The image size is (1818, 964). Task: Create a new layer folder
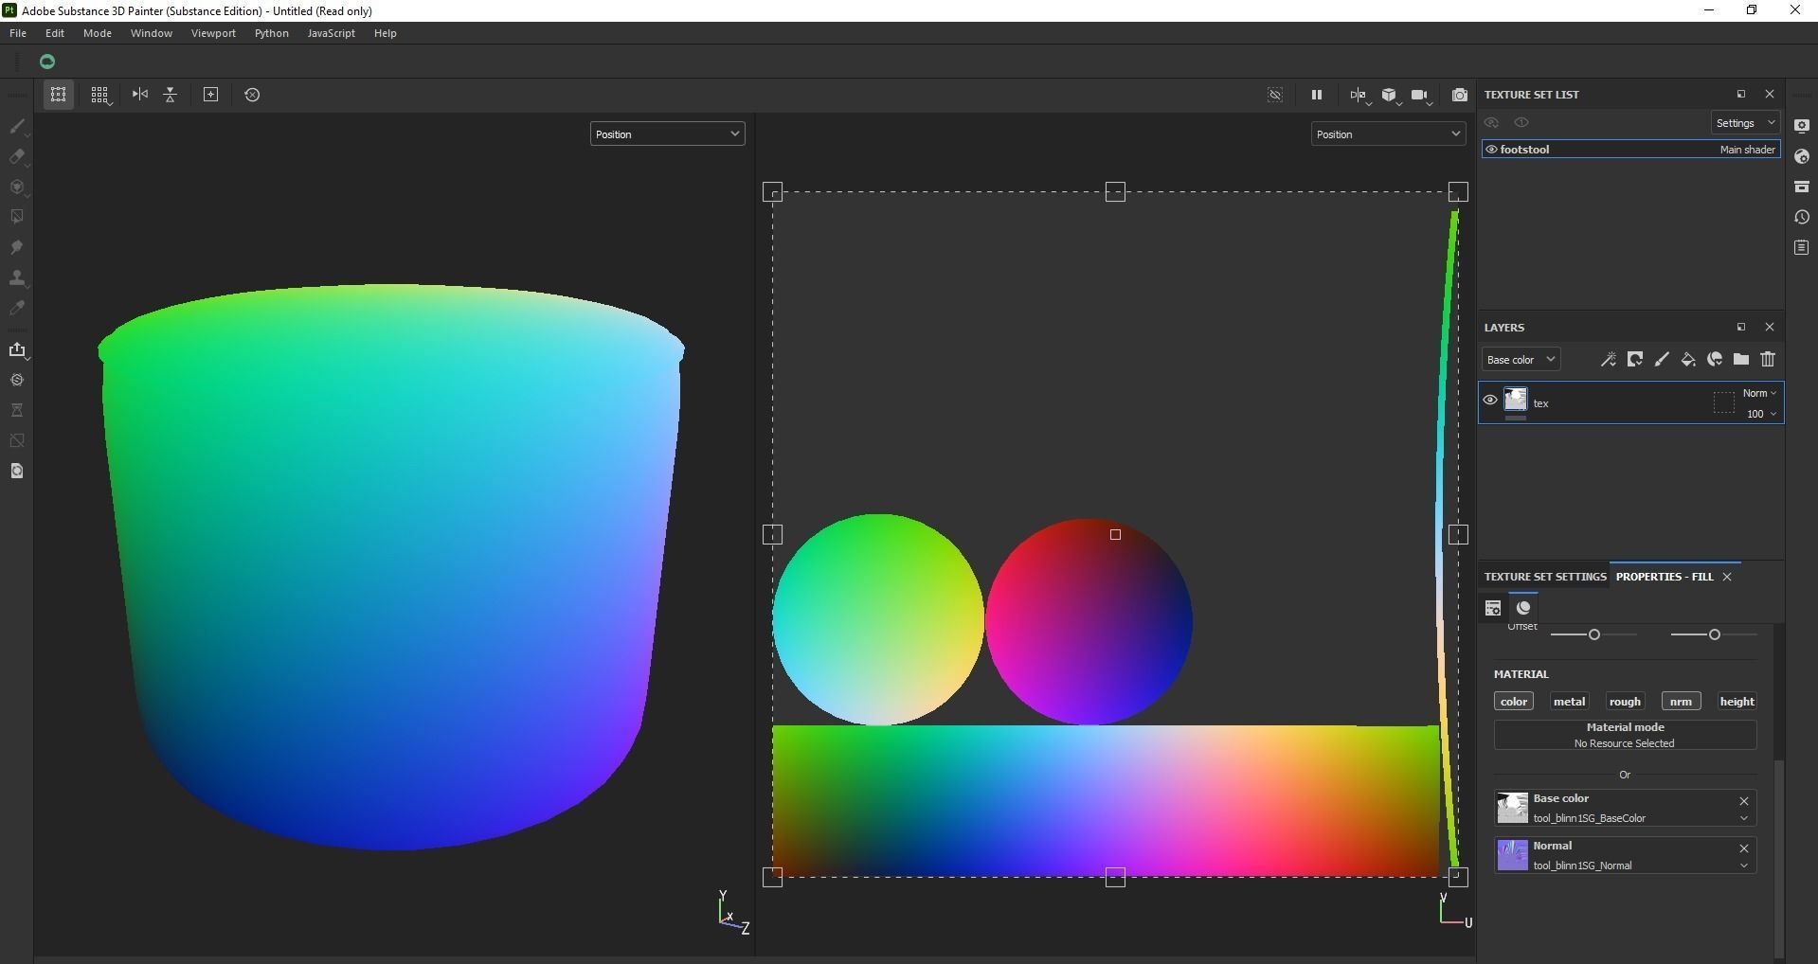(x=1741, y=360)
